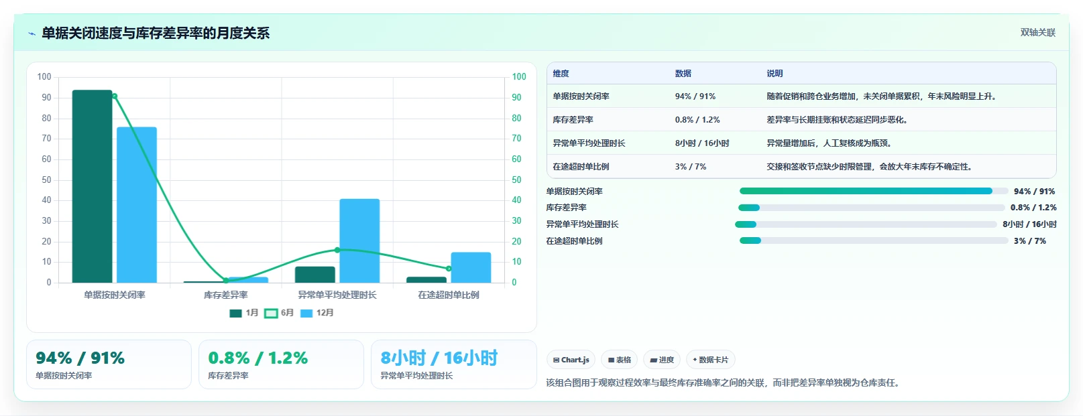Click the 单据按时关闭率 progress bar

[874, 191]
